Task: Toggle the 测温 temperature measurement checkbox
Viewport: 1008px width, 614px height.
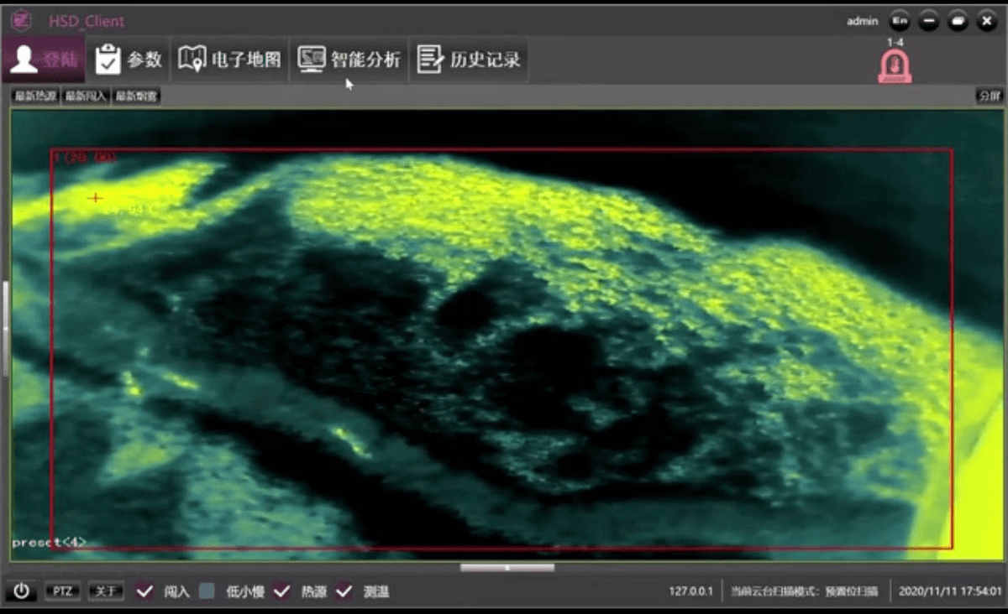Action: point(344,591)
